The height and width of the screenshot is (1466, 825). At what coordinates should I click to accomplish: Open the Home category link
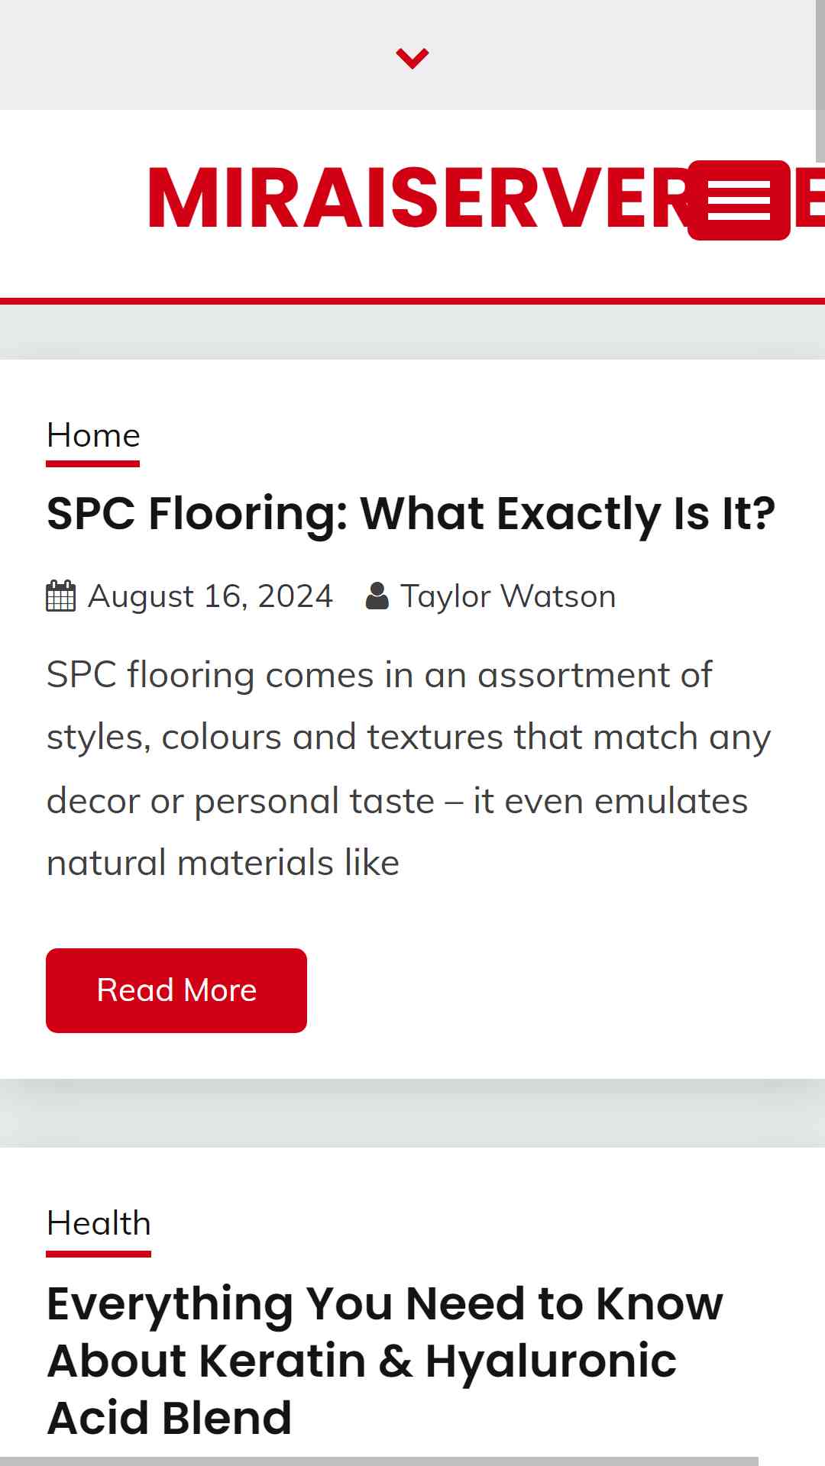click(x=93, y=436)
